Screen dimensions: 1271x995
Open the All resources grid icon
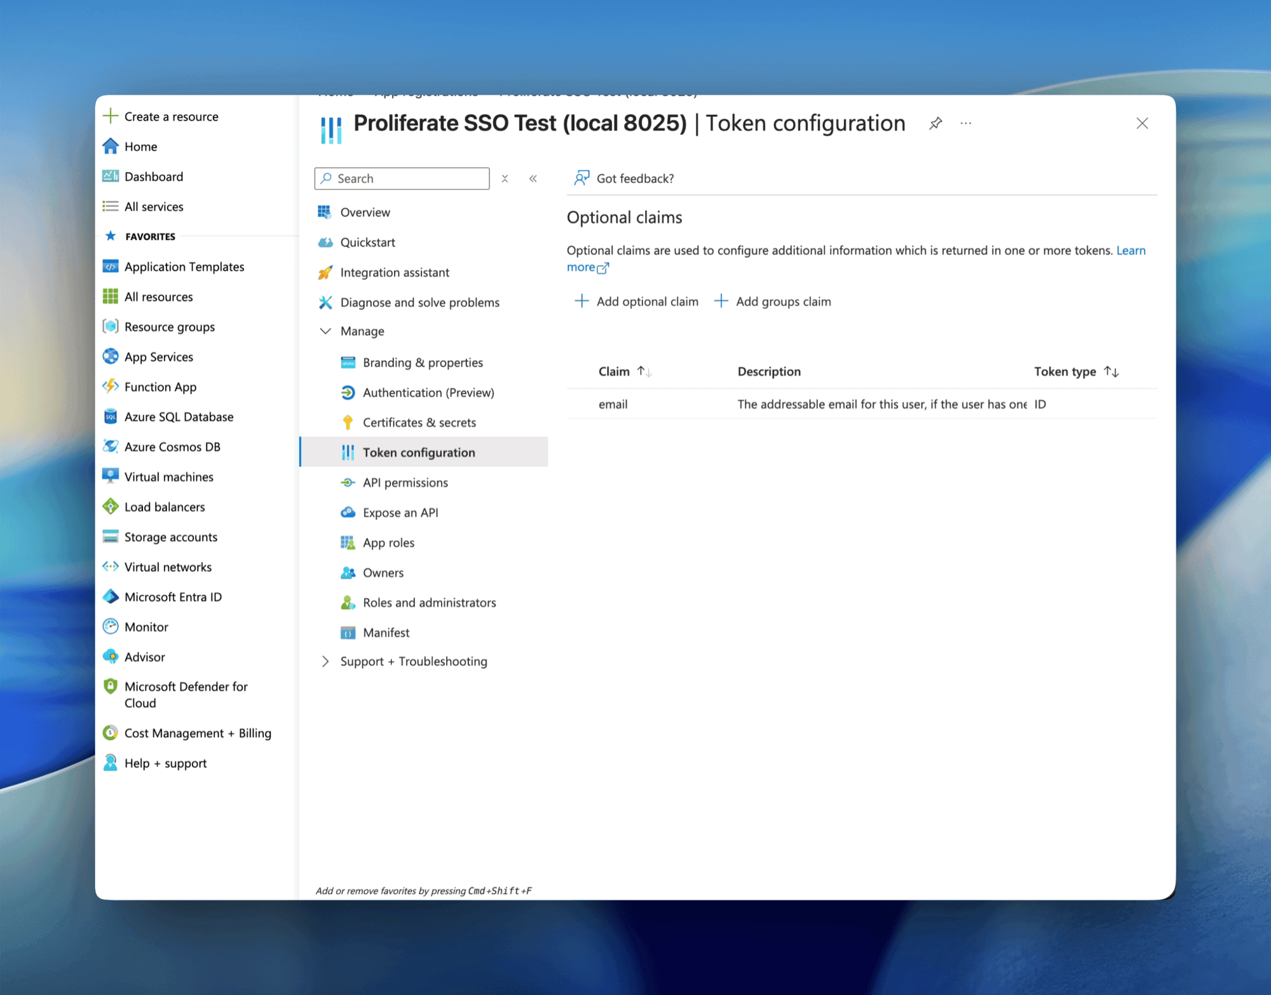(111, 296)
